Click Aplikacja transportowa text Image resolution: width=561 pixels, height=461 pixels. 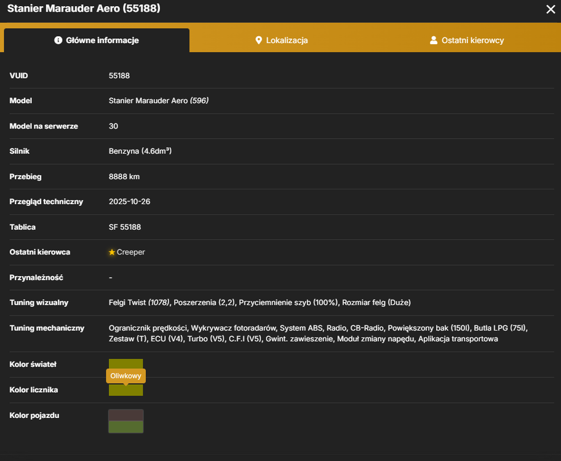458,339
